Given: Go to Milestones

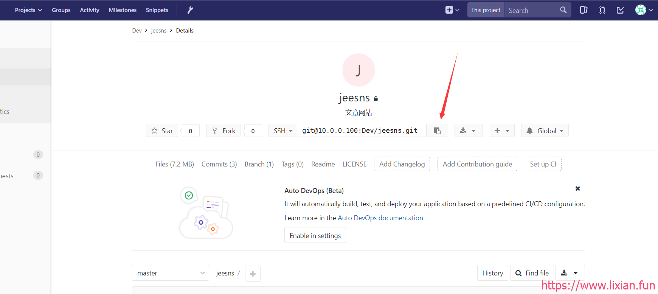Looking at the screenshot, I should [x=123, y=10].
